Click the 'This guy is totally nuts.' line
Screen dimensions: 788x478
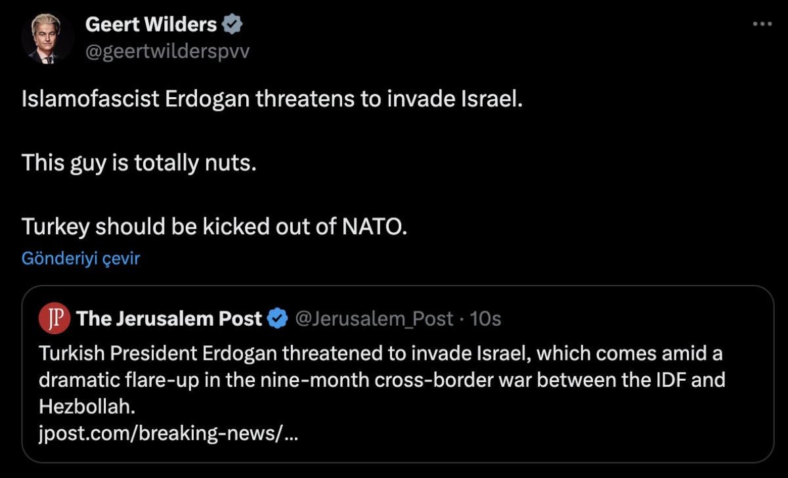pos(138,162)
